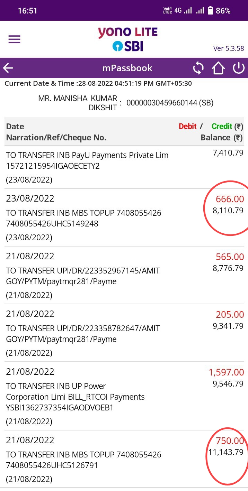Select the account number 00000030459660144
The image size is (248, 491).
click(170, 103)
